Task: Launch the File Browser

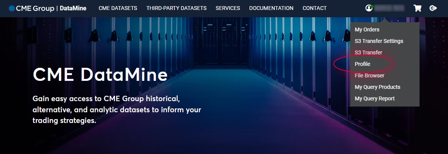Action: coord(369,75)
